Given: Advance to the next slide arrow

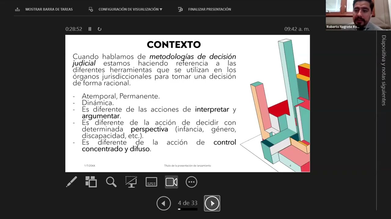Looking at the screenshot, I should [212, 203].
